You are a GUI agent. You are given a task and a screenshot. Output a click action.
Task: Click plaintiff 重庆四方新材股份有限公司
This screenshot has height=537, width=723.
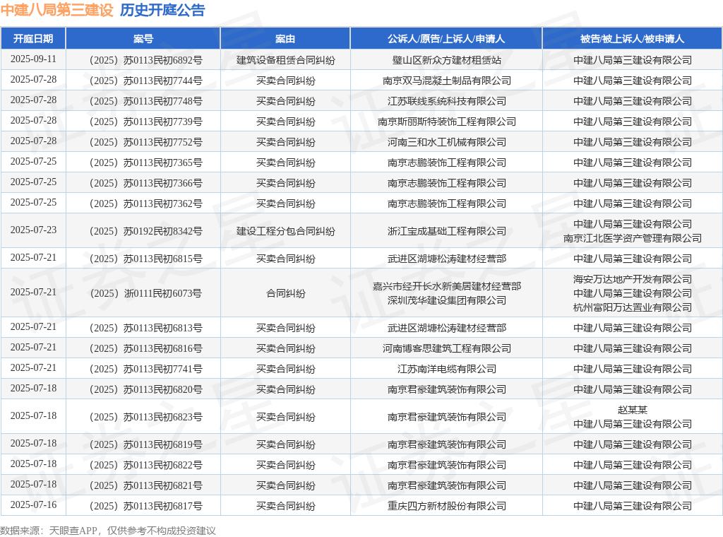click(446, 506)
